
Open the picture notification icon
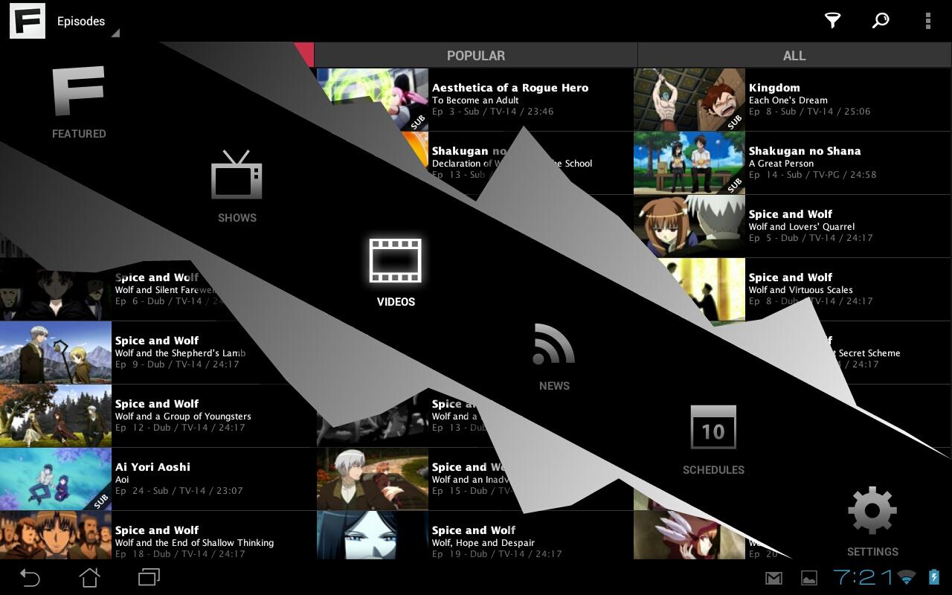point(809,578)
